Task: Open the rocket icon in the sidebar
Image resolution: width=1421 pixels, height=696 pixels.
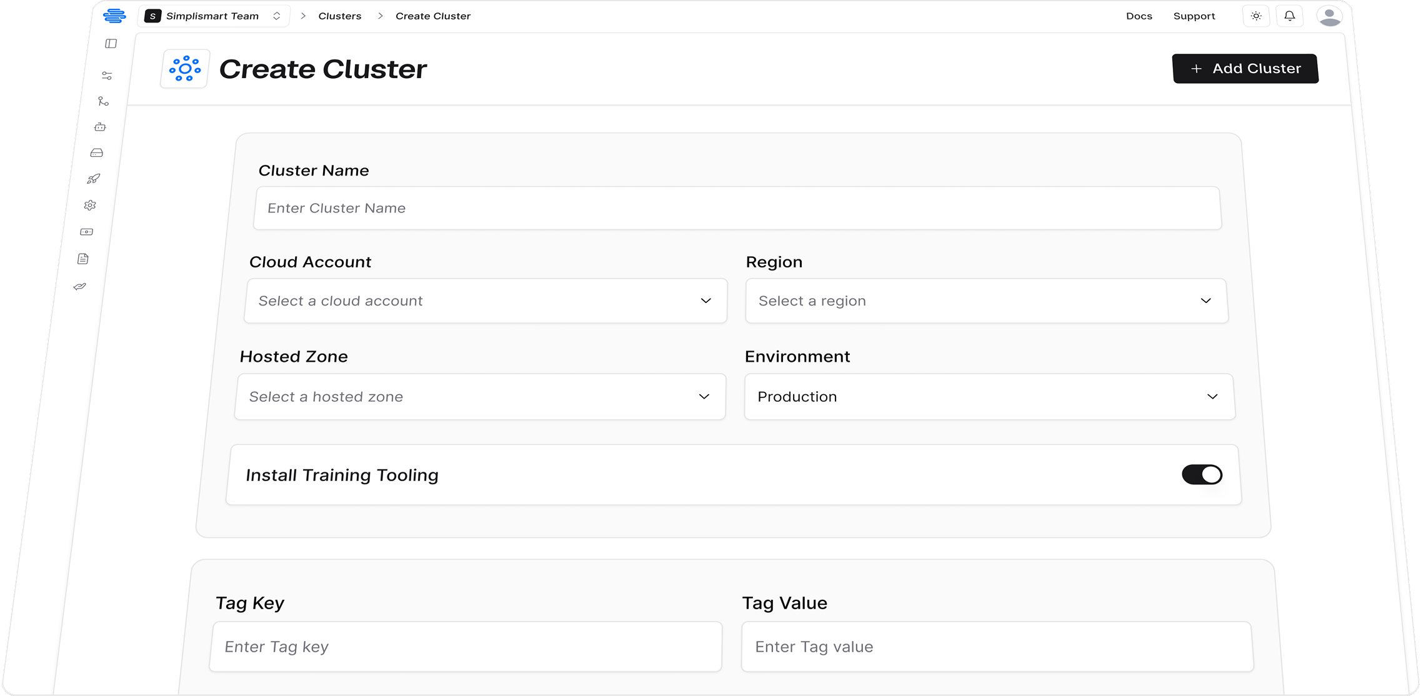Action: pos(93,179)
